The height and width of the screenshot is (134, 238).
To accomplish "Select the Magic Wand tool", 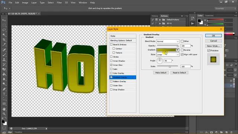I will (4, 35).
